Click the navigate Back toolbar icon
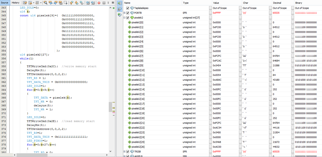The width and height of the screenshot is (322, 157). click(30, 3)
